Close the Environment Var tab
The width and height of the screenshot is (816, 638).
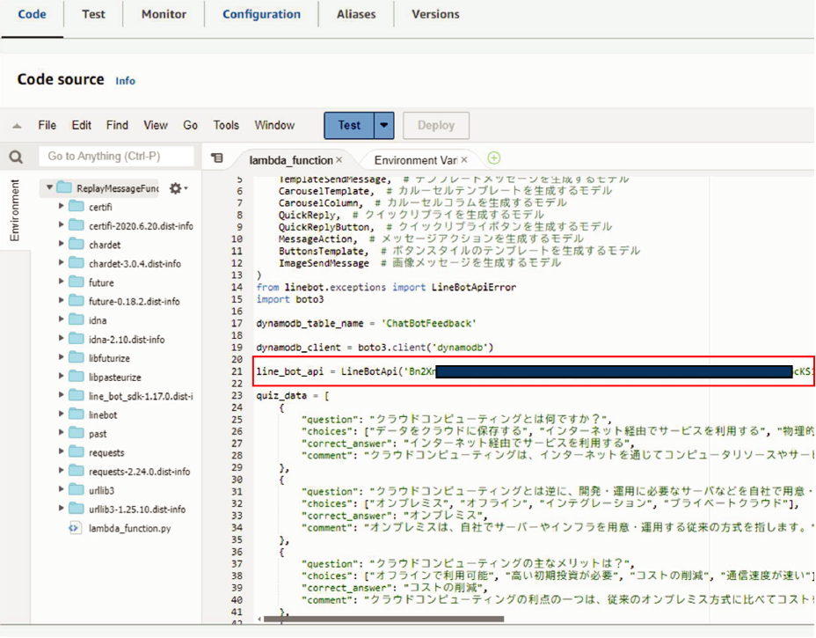[465, 160]
